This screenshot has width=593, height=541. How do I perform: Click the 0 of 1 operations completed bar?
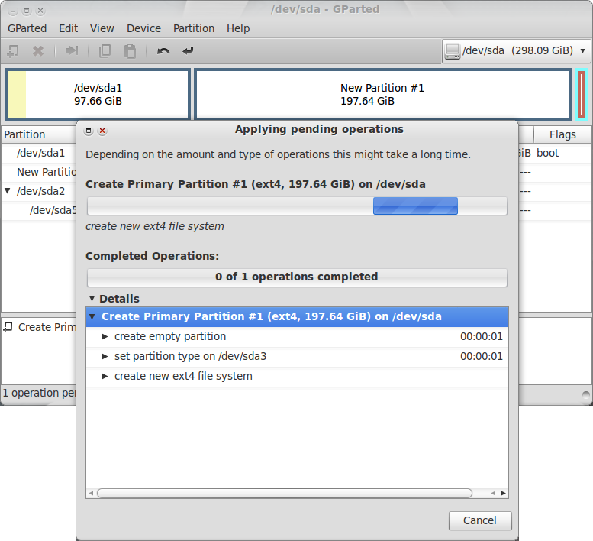click(297, 277)
